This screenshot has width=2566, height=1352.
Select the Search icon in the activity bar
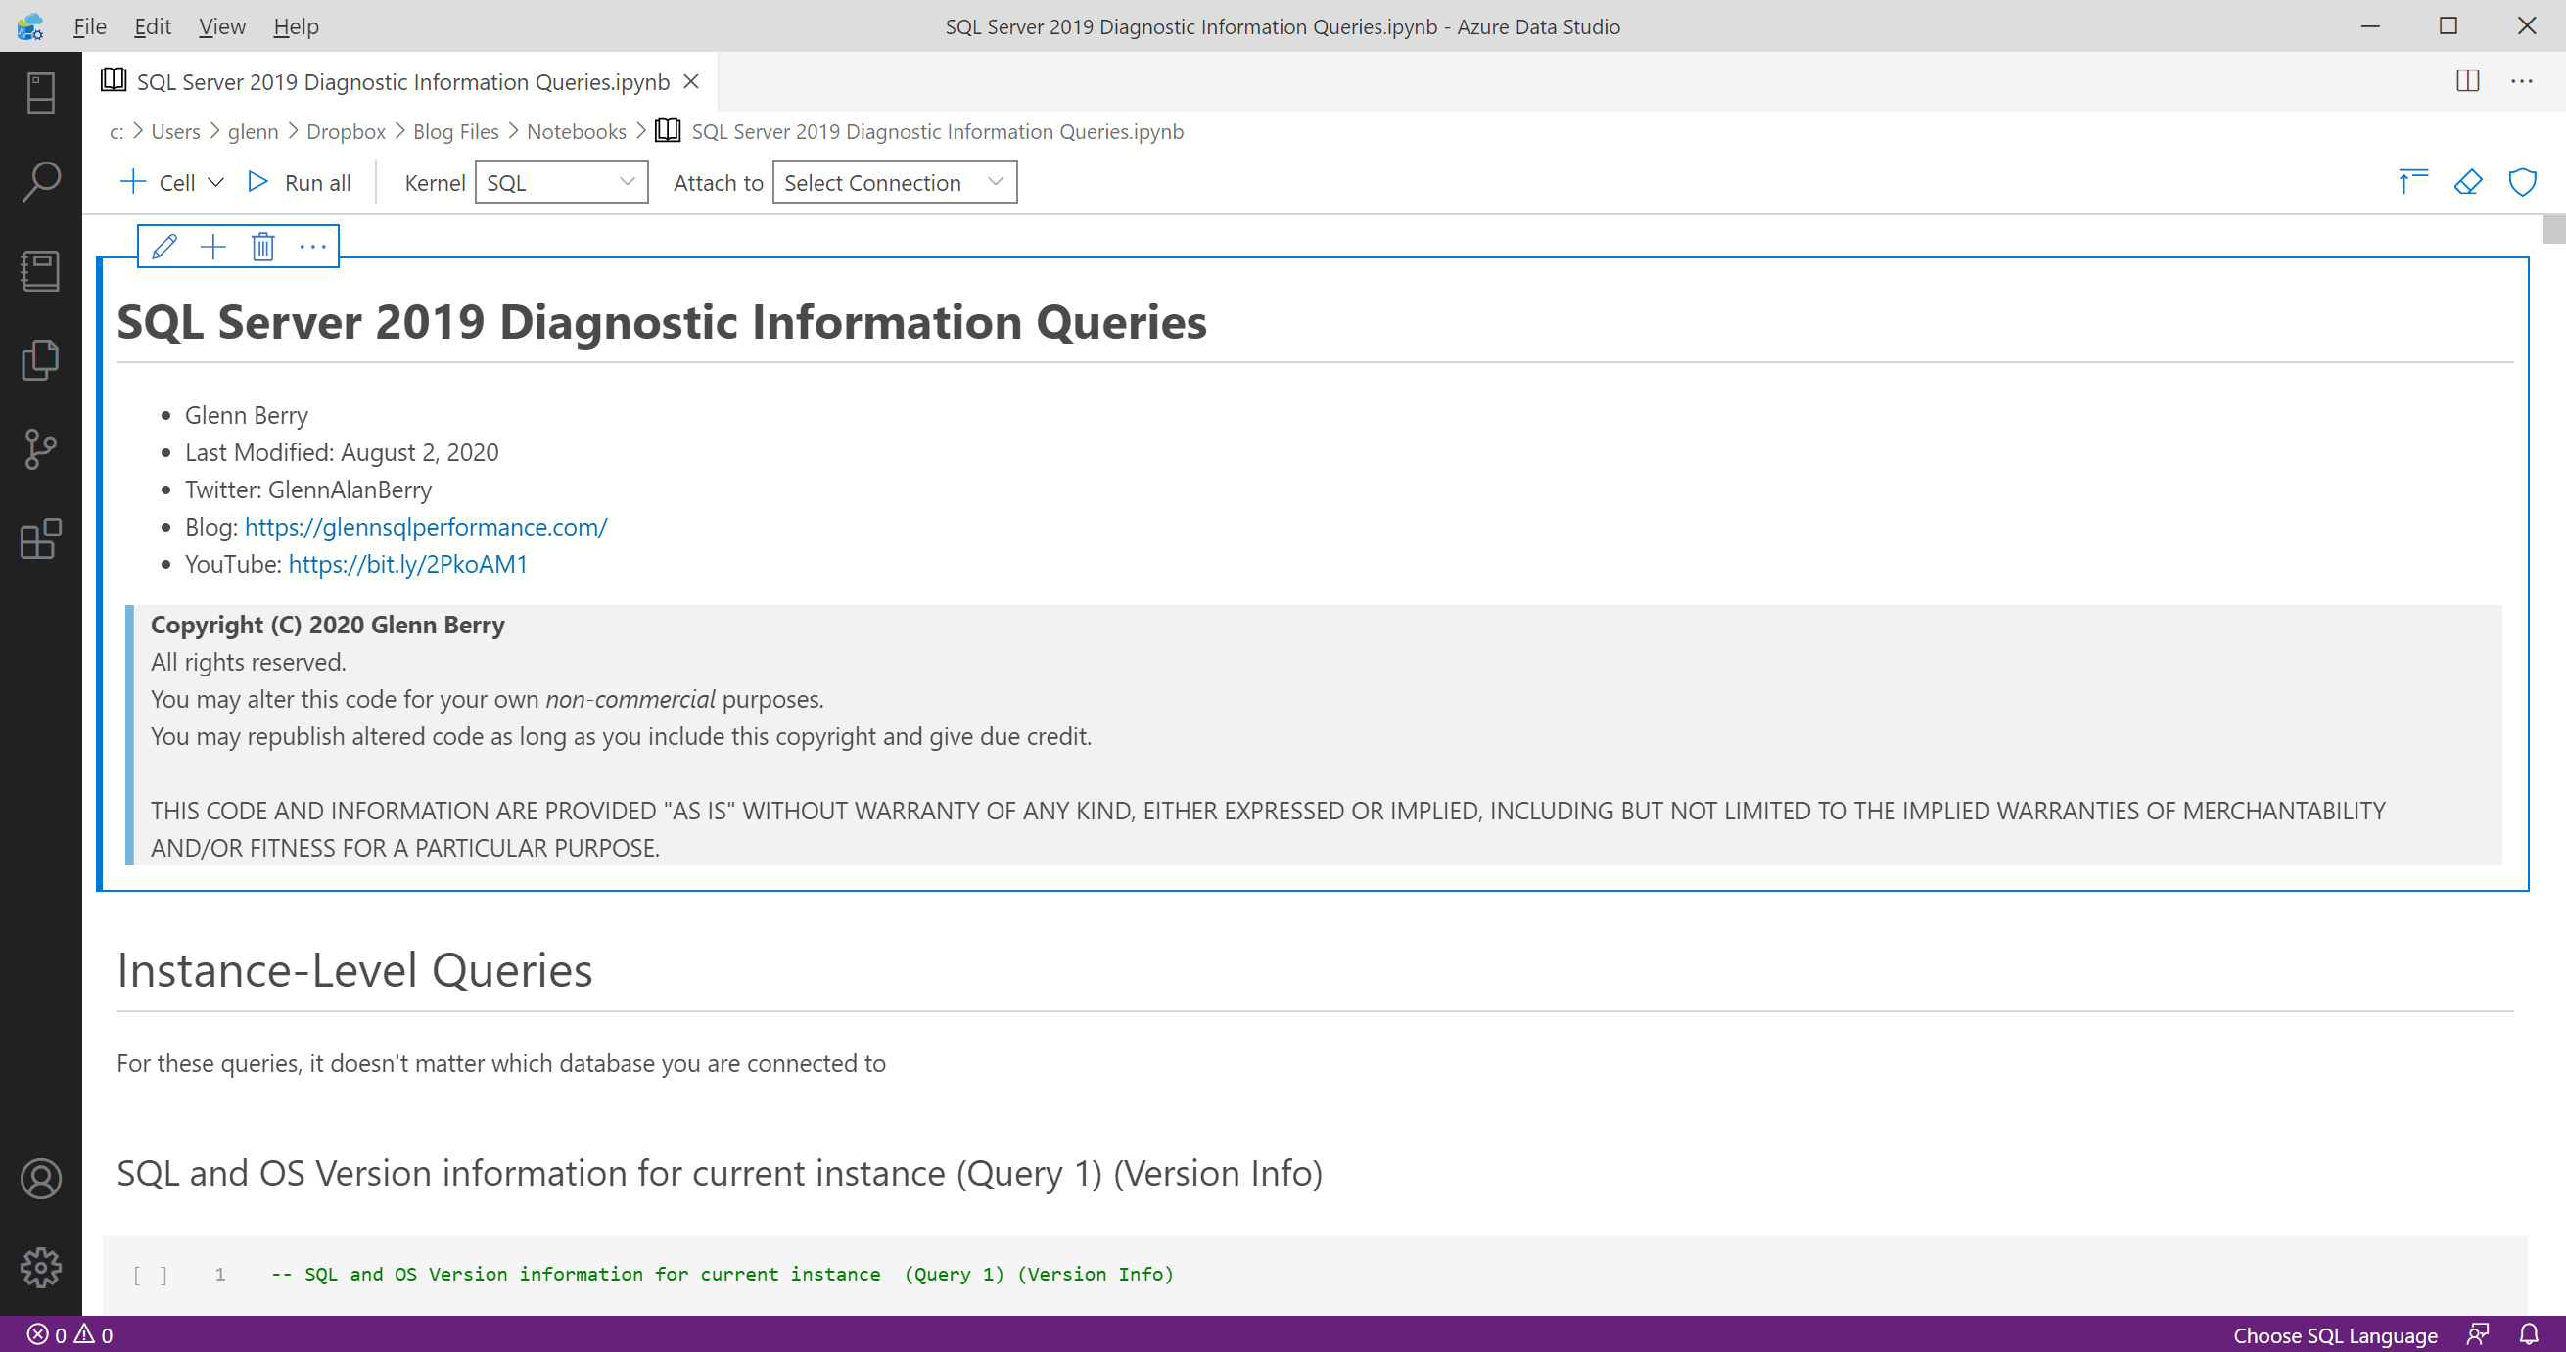click(40, 181)
